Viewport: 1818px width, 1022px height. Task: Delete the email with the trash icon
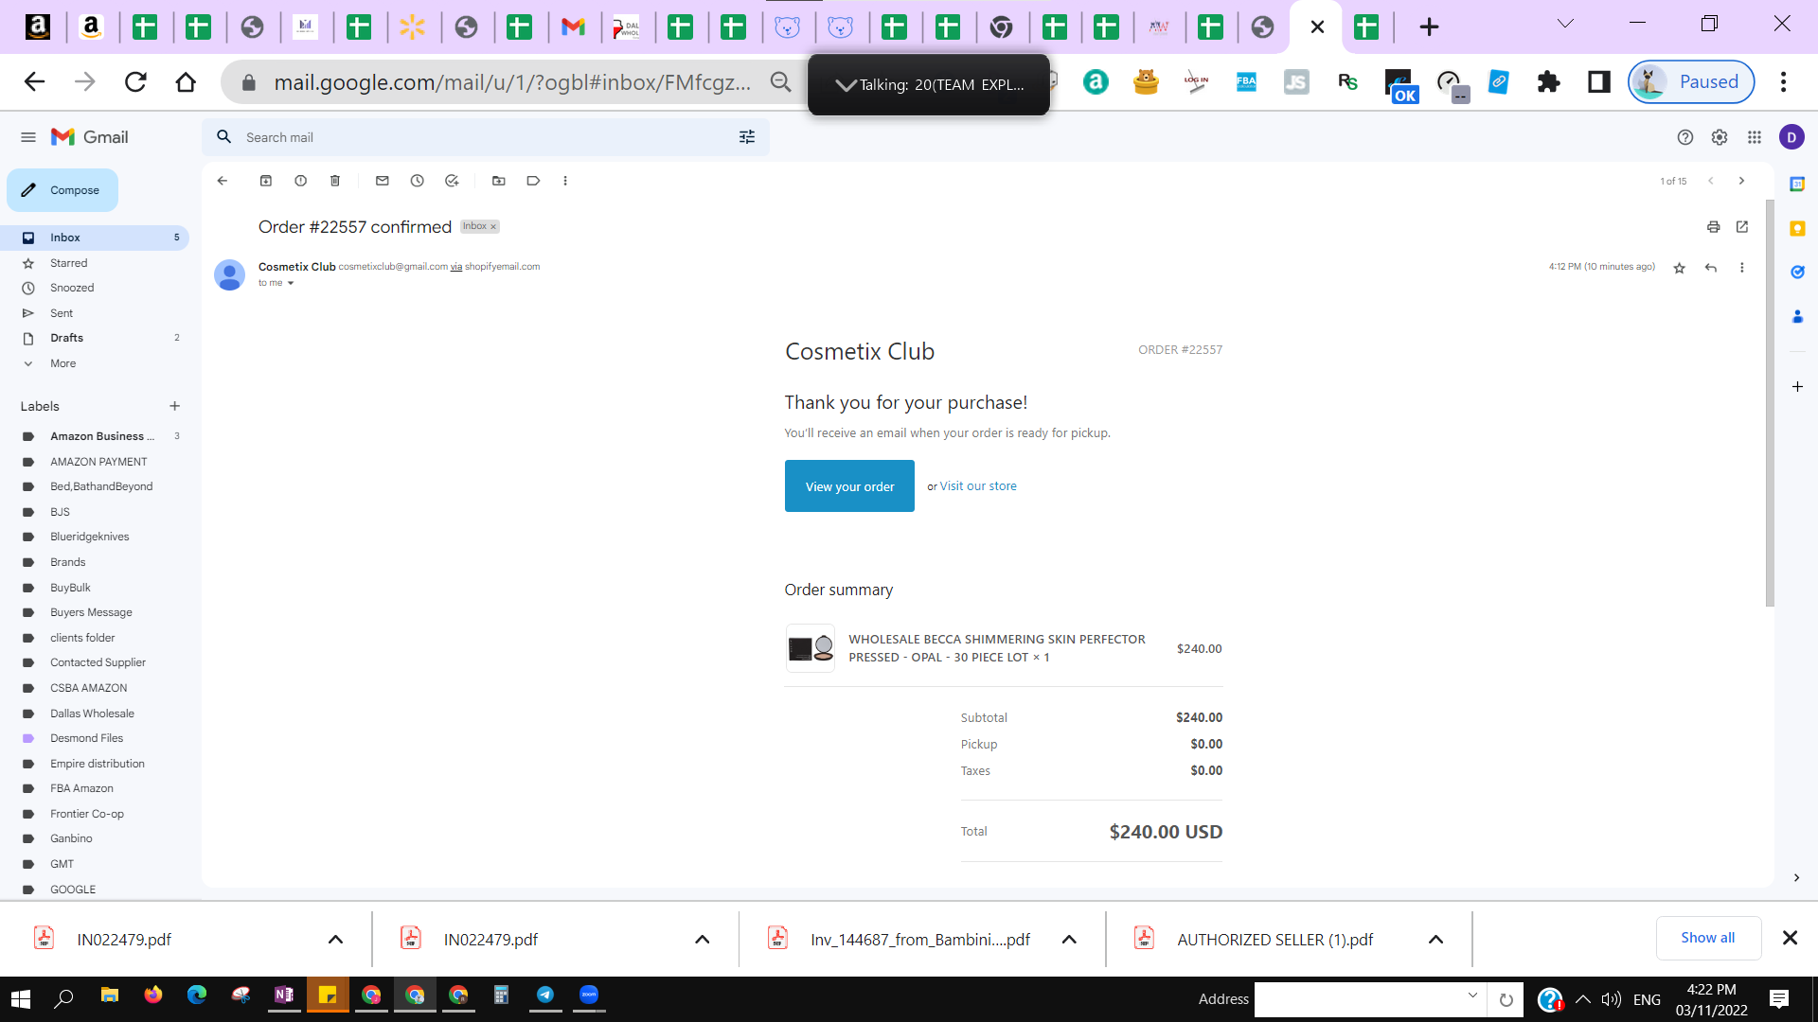[x=335, y=181]
